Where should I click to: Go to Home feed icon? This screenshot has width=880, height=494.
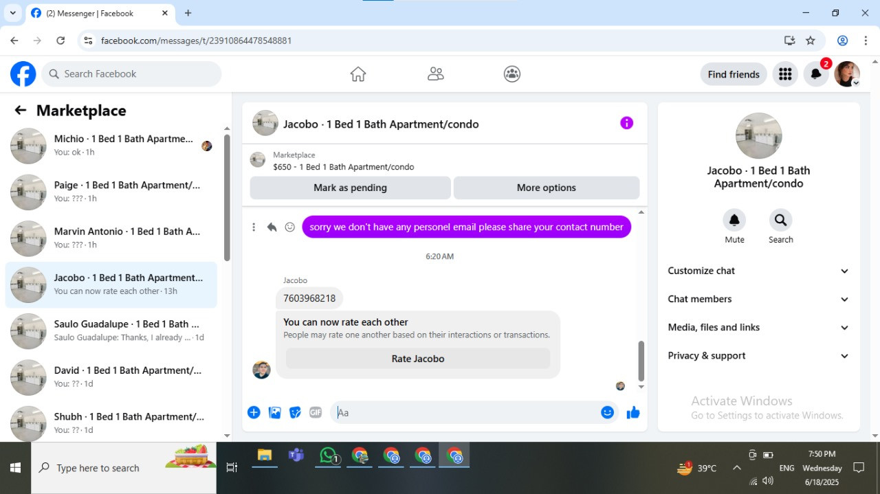pyautogui.click(x=357, y=74)
